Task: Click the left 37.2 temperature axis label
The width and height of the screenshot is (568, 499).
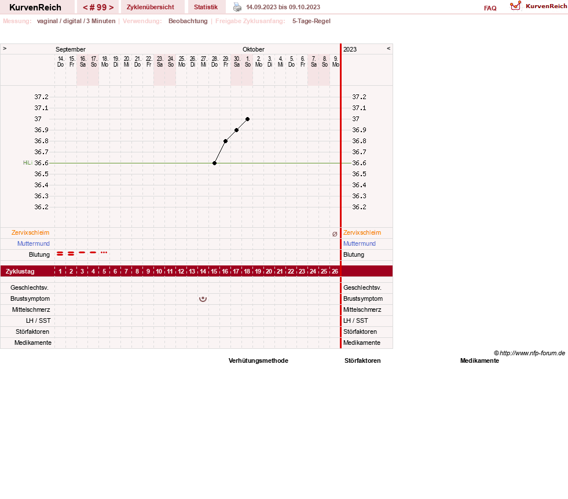Action: [41, 97]
